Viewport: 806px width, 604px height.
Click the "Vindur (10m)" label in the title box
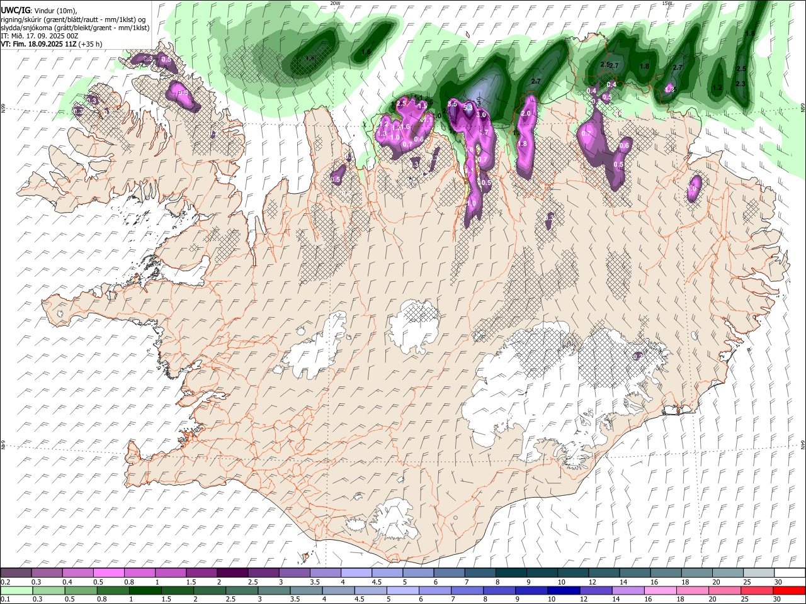pos(55,10)
